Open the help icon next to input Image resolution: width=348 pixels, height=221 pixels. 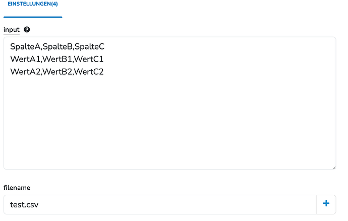click(x=27, y=30)
